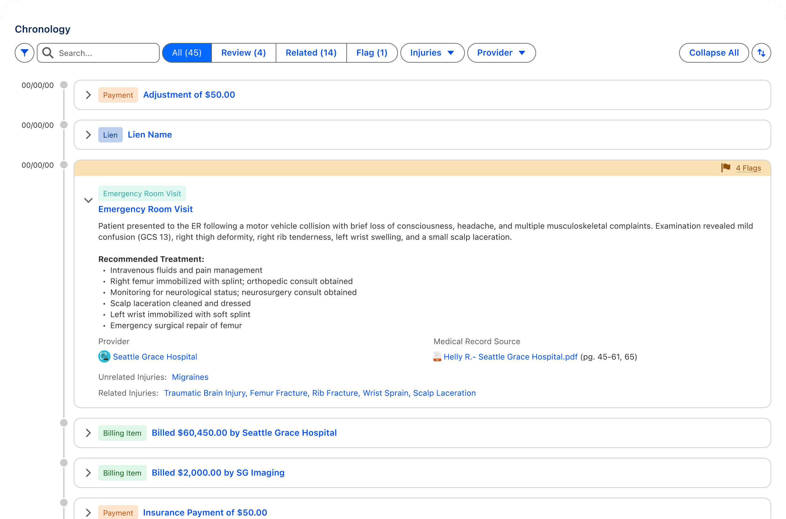Click the Emergency Room Visit timeline dot
Viewport: 786px width, 519px height.
pos(64,165)
